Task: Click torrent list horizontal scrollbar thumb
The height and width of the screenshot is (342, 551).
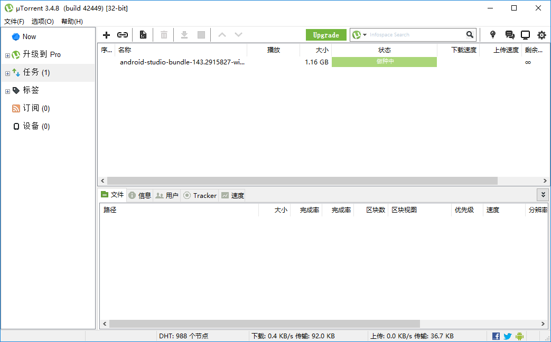Action: 302,181
